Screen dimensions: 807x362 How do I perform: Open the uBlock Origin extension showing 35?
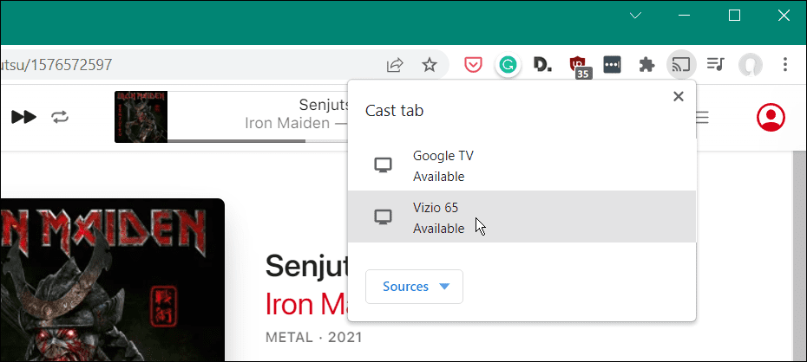tap(579, 67)
